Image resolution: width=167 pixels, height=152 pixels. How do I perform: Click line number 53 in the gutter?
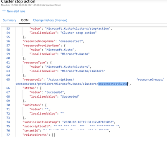[8, 28]
